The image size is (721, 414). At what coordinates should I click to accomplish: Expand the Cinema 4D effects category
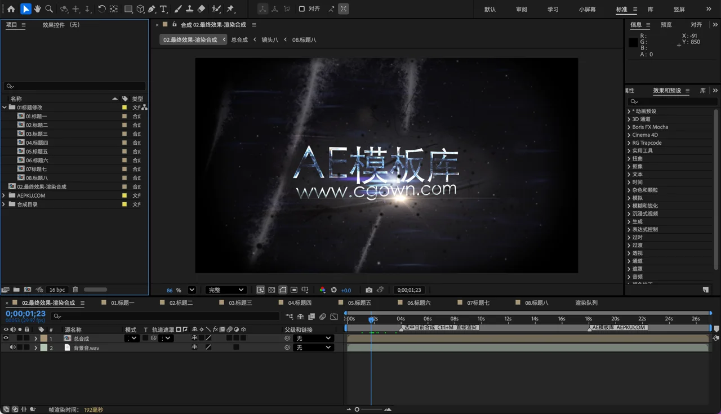(629, 135)
